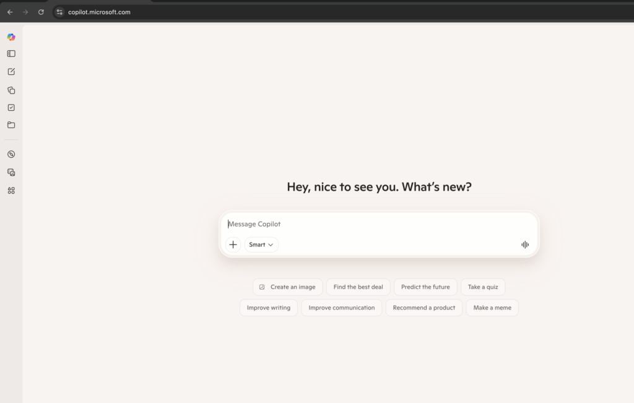
Task: Choose the Make a meme suggestion
Action: pyautogui.click(x=492, y=308)
